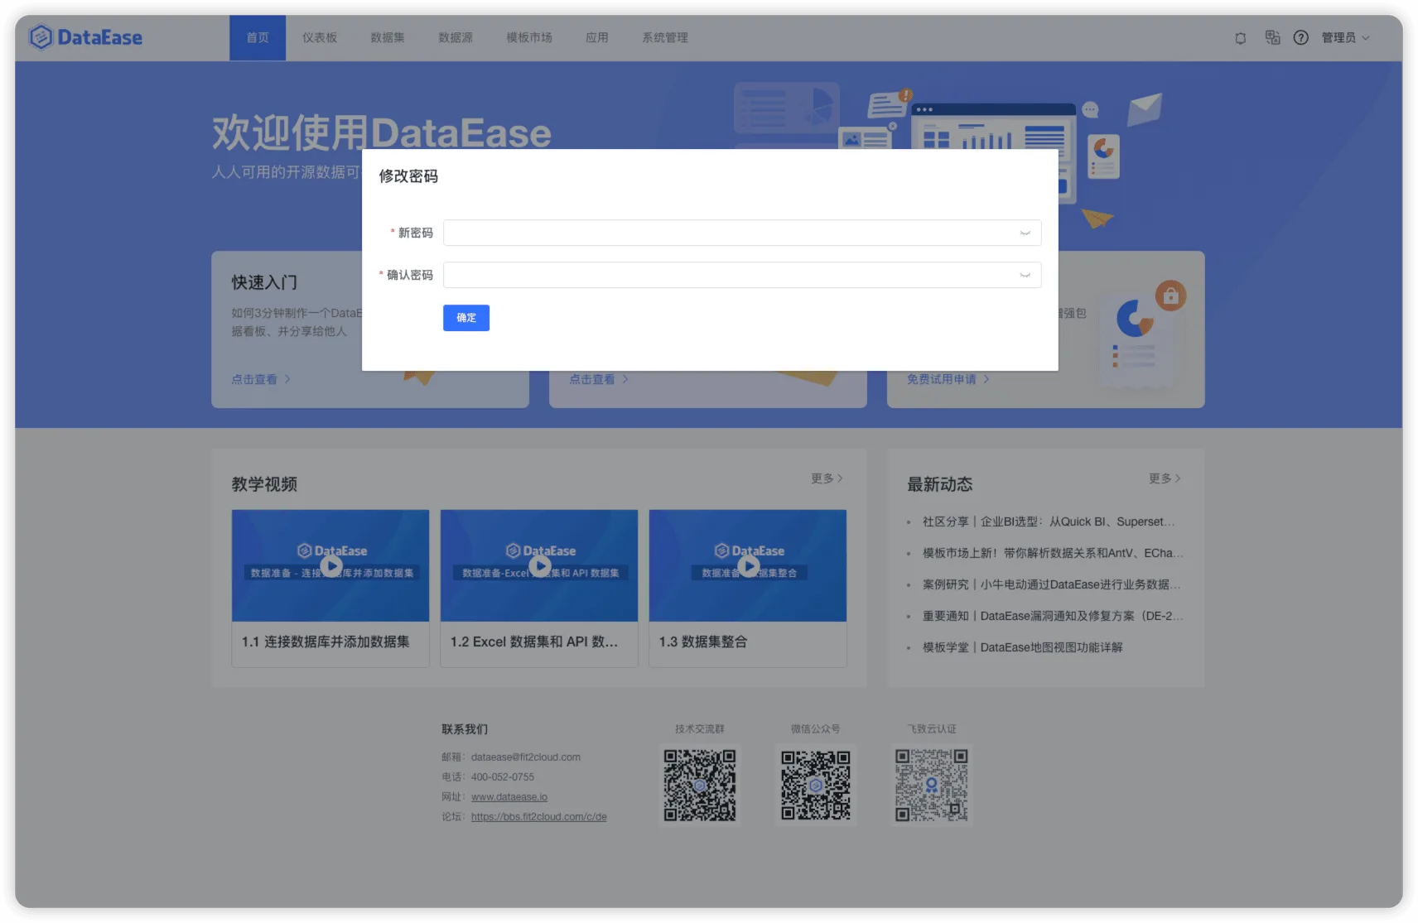Click 更多 in 最新动态 section

(x=1165, y=478)
